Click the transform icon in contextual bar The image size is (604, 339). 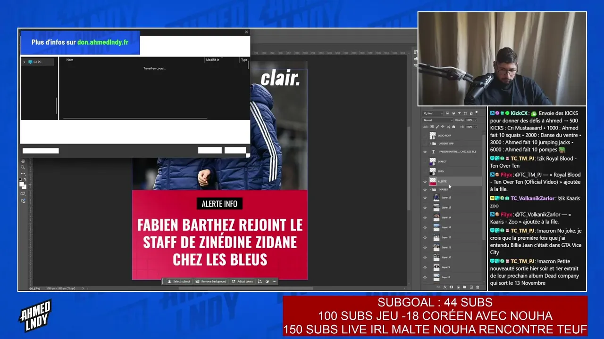(x=260, y=282)
